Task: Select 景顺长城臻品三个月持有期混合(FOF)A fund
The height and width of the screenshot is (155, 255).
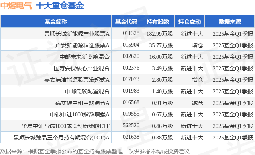Action: tap(61, 138)
